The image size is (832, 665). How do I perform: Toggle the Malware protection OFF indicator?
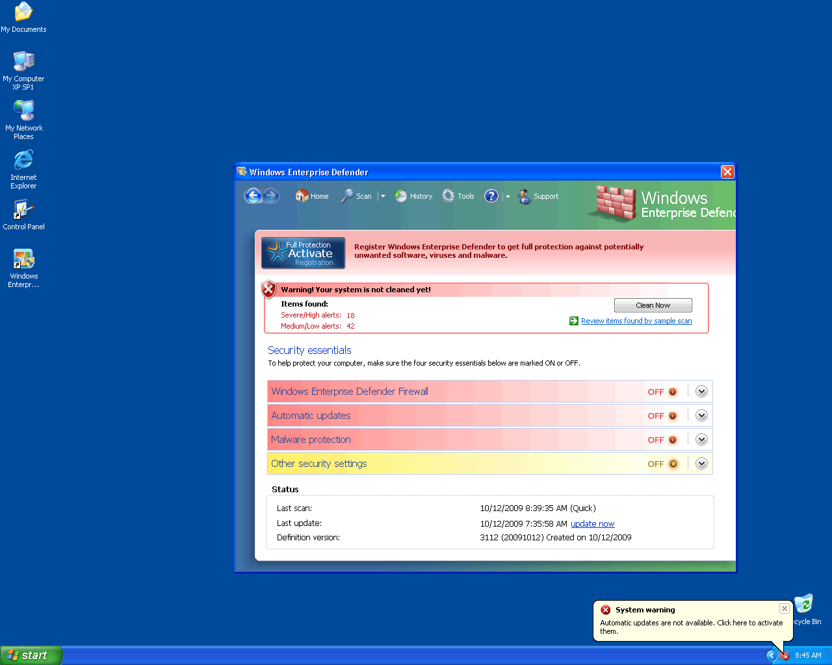(x=672, y=440)
